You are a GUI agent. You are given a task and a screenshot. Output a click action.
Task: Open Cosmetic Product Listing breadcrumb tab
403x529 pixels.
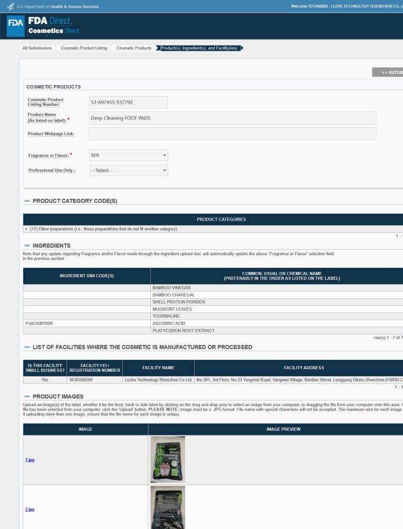(84, 48)
